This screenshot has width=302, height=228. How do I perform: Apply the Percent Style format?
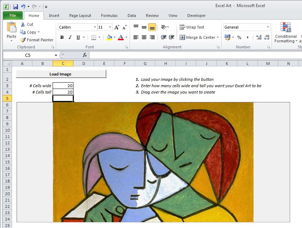click(x=239, y=37)
